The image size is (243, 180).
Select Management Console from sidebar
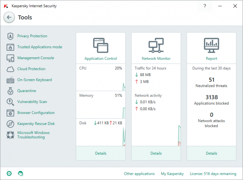click(x=35, y=58)
